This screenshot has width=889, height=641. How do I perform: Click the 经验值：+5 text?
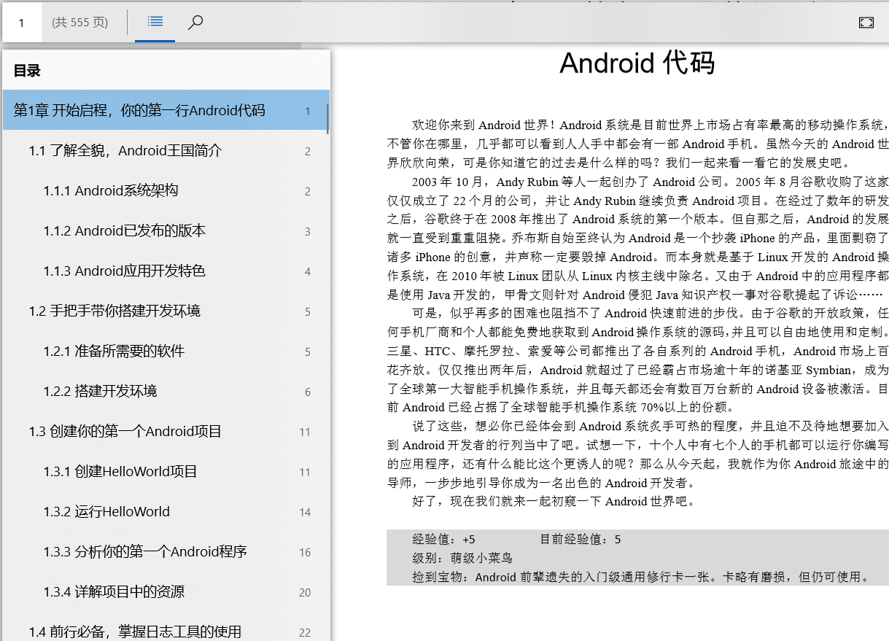pos(444,540)
